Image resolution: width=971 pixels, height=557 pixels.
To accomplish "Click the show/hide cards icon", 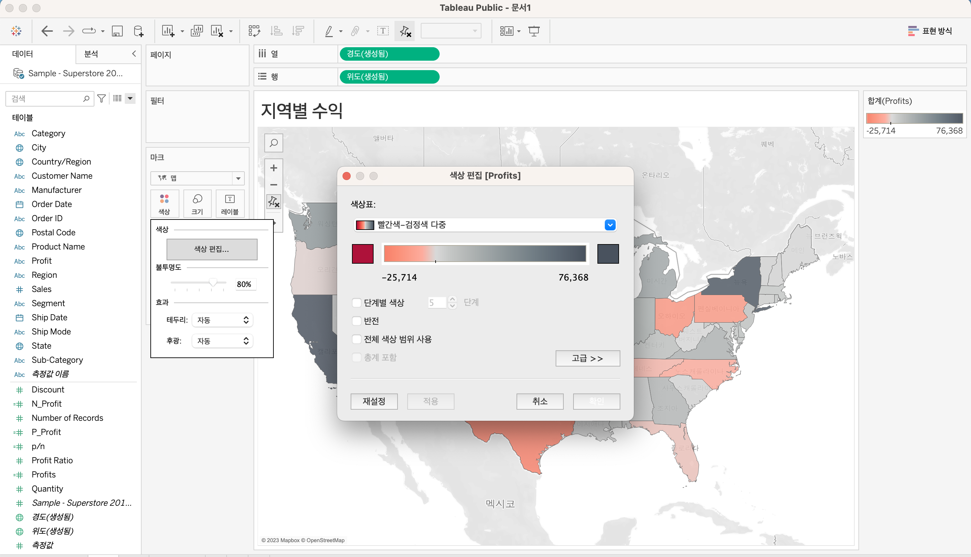I will tap(506, 31).
